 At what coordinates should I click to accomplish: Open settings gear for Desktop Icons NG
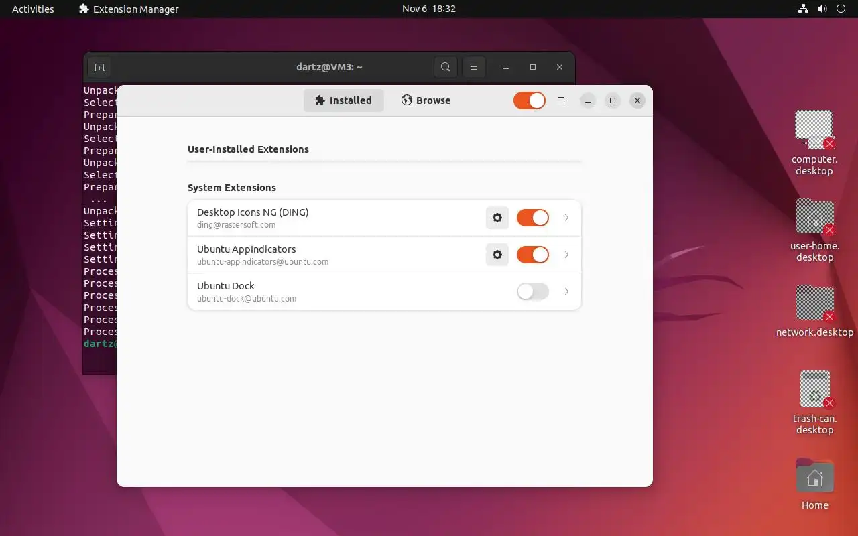[497, 218]
